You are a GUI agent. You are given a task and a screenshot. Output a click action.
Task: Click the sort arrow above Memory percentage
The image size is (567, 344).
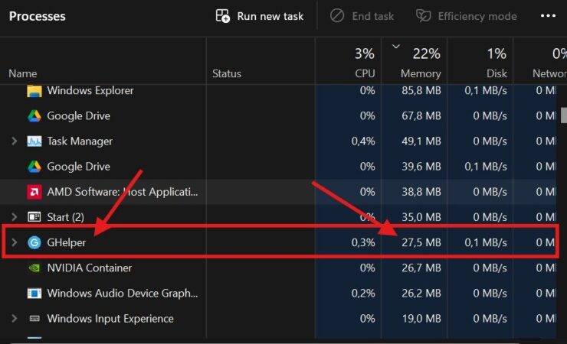(396, 46)
